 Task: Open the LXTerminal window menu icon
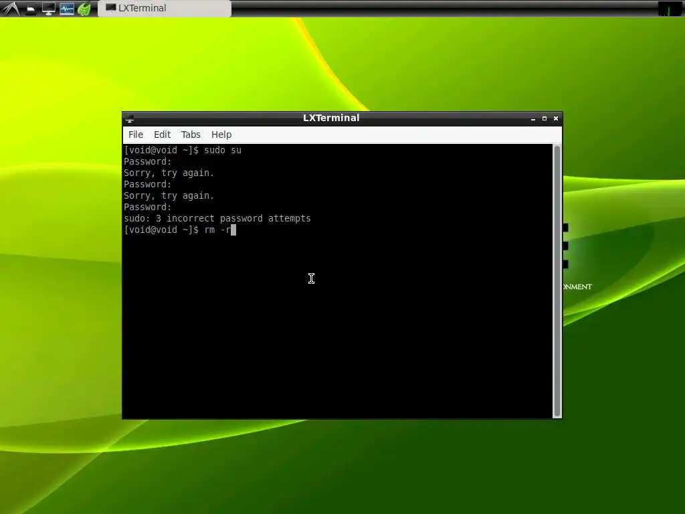(130, 118)
